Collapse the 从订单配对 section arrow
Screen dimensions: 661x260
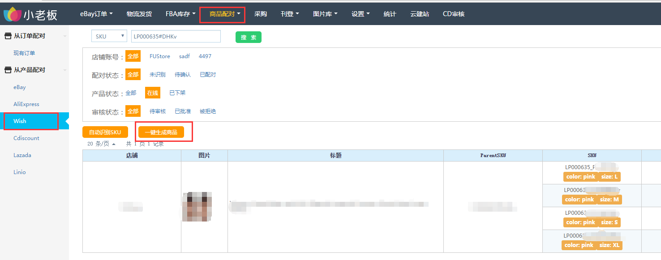(65, 36)
